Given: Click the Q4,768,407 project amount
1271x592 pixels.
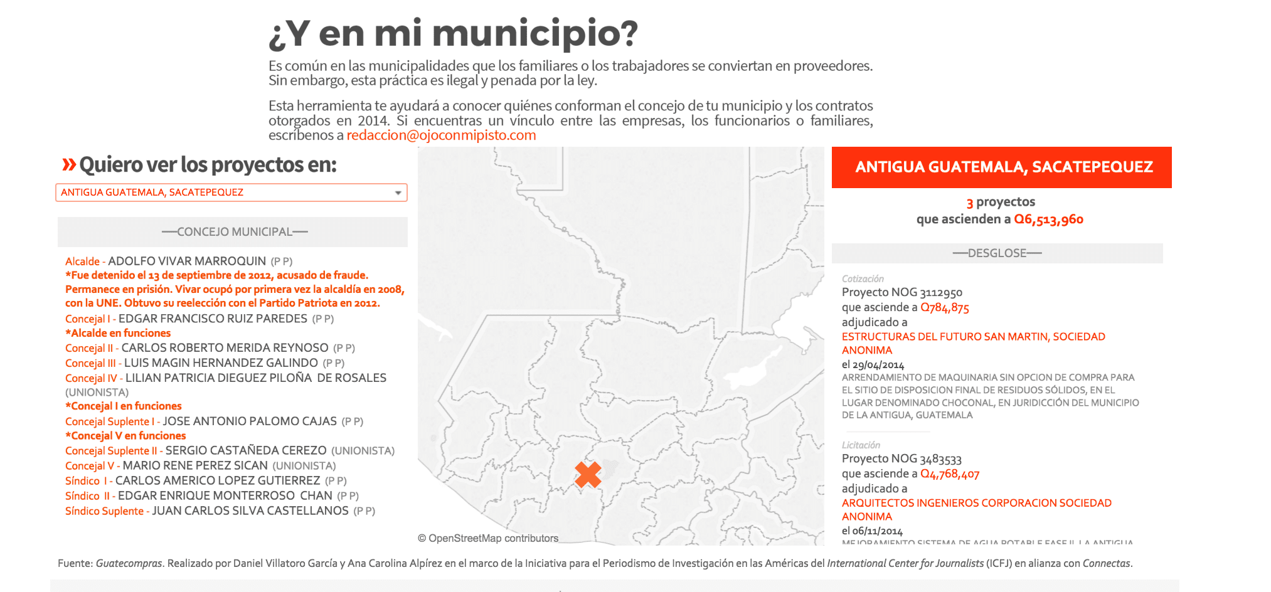Looking at the screenshot, I should 949,474.
